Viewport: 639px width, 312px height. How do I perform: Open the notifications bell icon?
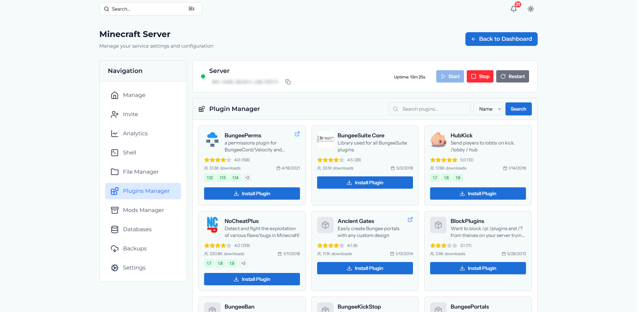tap(513, 9)
